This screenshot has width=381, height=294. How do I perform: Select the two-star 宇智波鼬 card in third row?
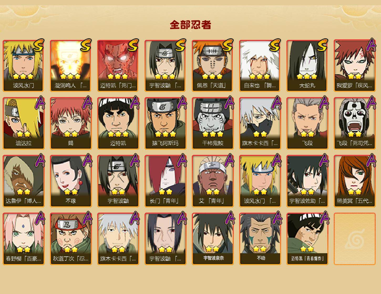tap(118, 181)
